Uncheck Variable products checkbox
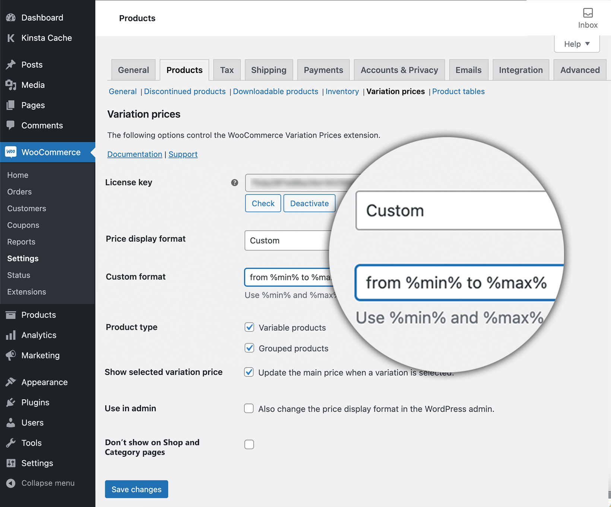Viewport: 611px width, 507px height. pos(249,327)
